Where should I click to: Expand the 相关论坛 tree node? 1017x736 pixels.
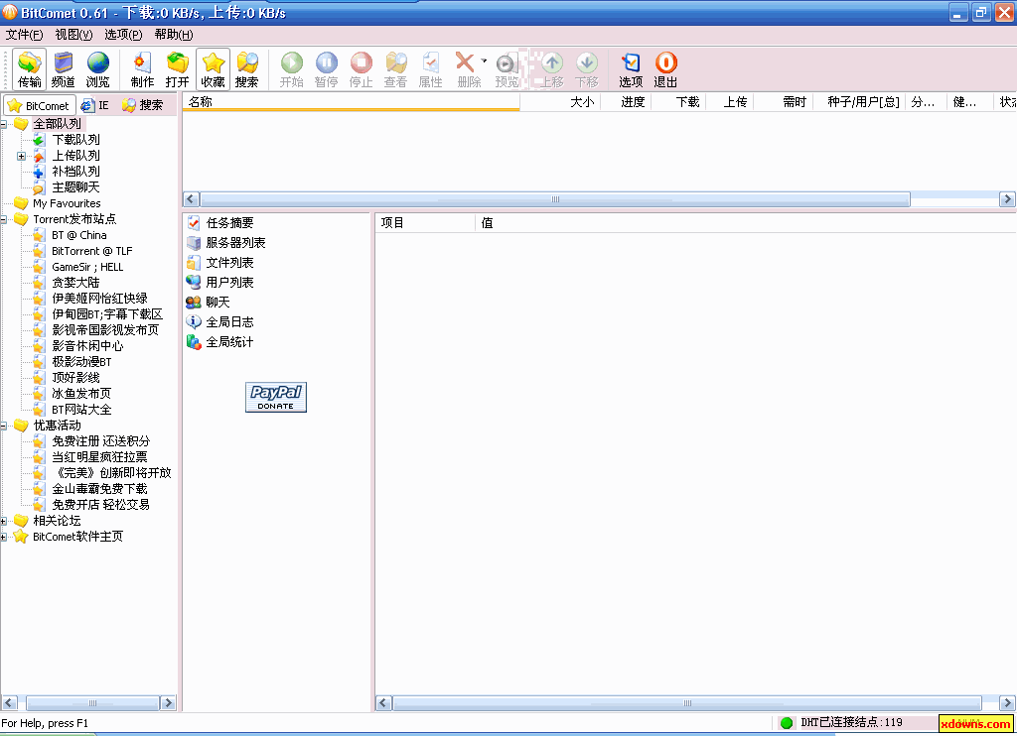pyautogui.click(x=3, y=521)
